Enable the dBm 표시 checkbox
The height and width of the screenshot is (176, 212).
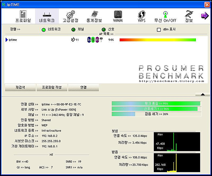159,30
